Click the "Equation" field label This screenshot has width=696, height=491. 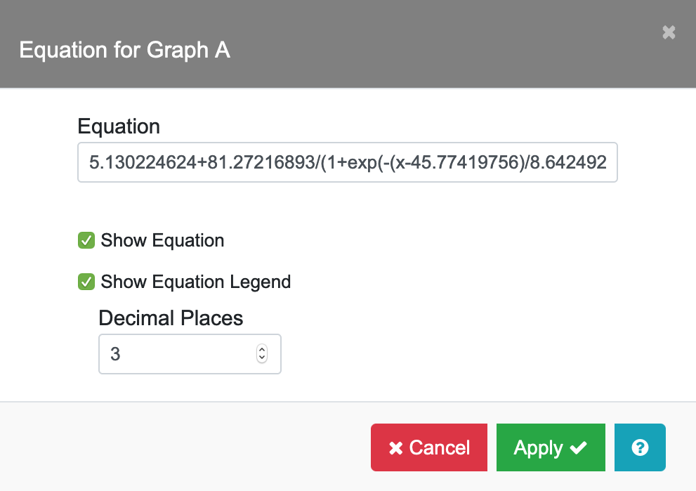pyautogui.click(x=119, y=126)
